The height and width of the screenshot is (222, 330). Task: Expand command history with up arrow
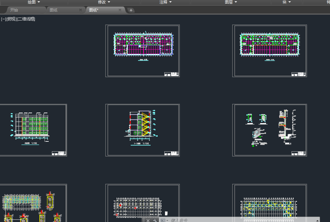coord(318,220)
